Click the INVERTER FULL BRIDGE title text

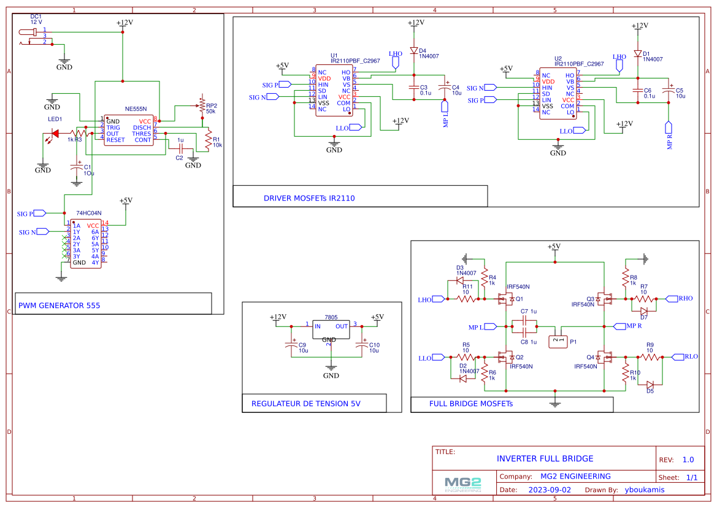545,458
